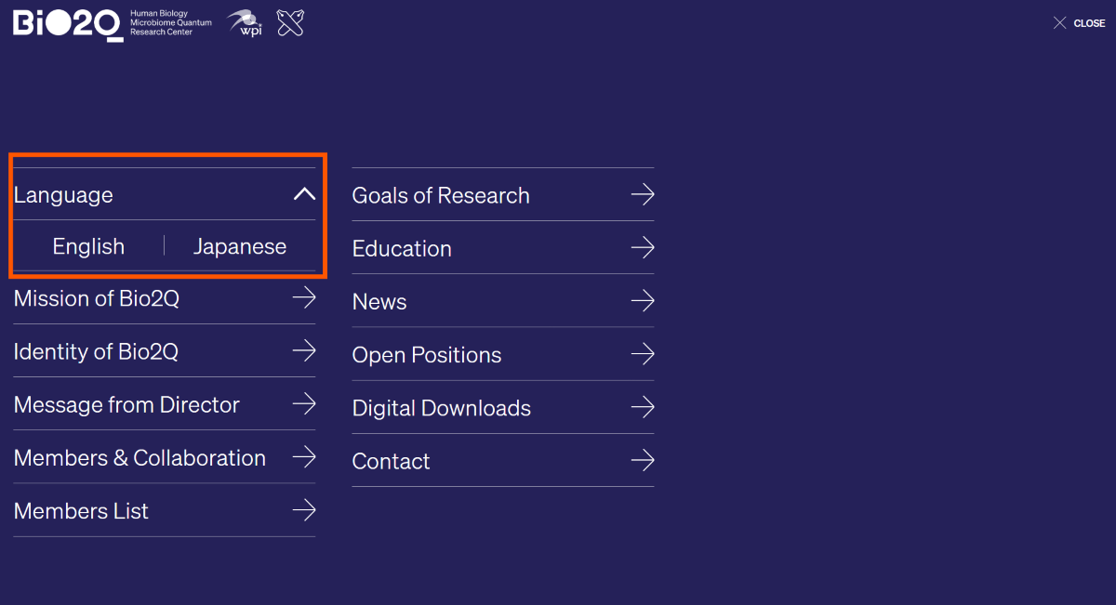This screenshot has width=1116, height=605.
Task: Click the arrow beside Message from Director
Action: [x=304, y=403]
